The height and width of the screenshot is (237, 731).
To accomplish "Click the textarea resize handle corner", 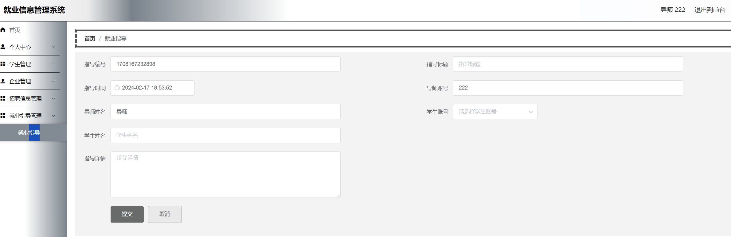I will point(338,195).
